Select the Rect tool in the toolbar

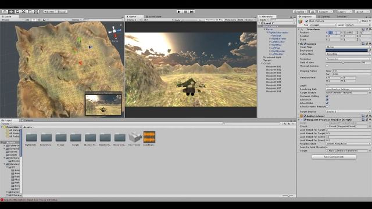tap(30, 12)
